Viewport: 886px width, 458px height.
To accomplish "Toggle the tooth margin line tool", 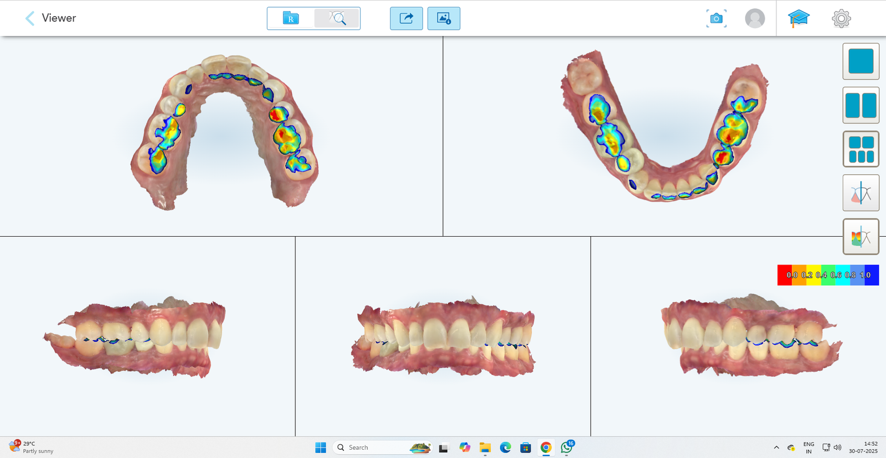I will point(861,193).
